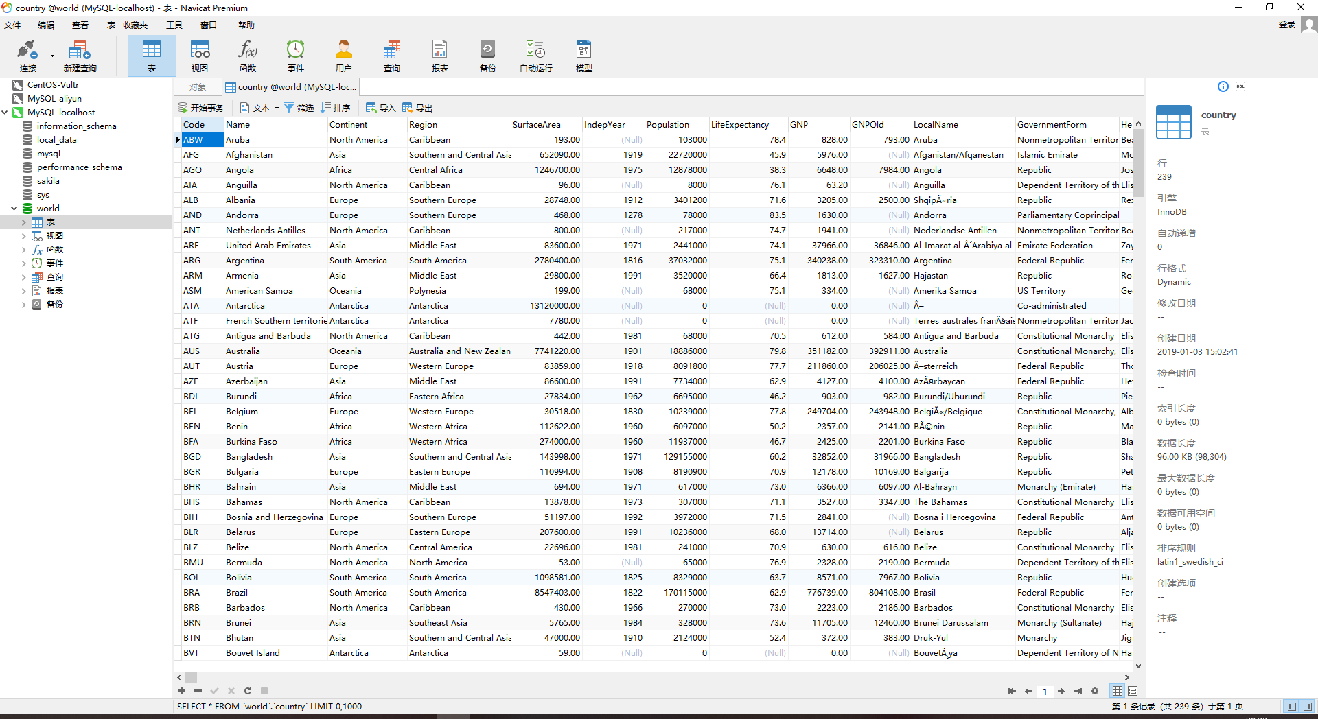Click the 查询 (Query) toolbar icon
1318x719 pixels.
pos(392,56)
